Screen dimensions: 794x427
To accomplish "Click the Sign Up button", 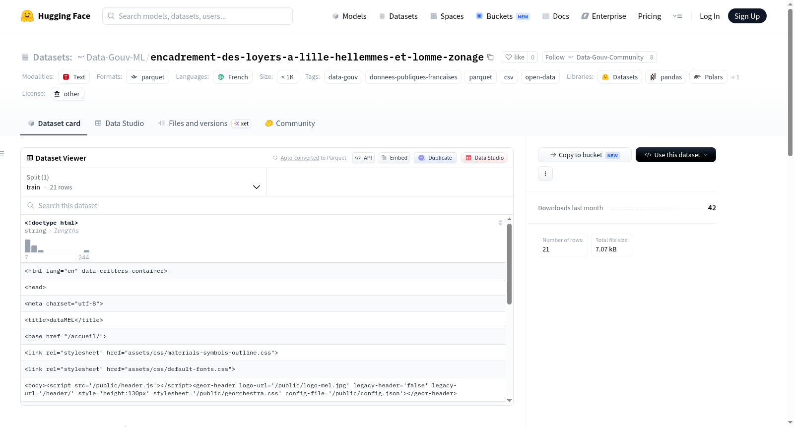I will point(747,16).
